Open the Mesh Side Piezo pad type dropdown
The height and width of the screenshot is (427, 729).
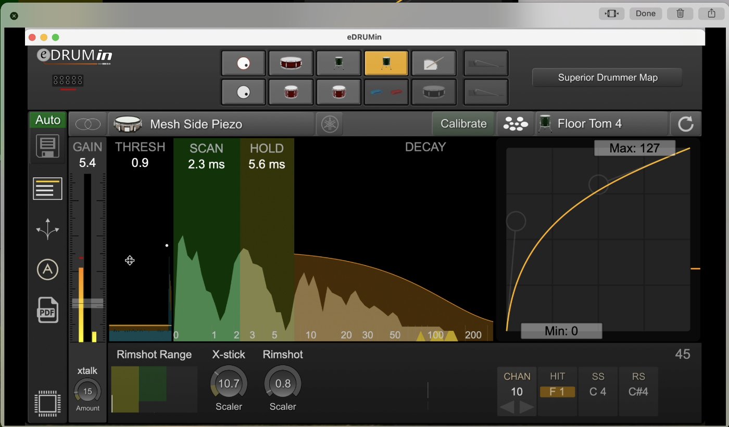pyautogui.click(x=211, y=124)
